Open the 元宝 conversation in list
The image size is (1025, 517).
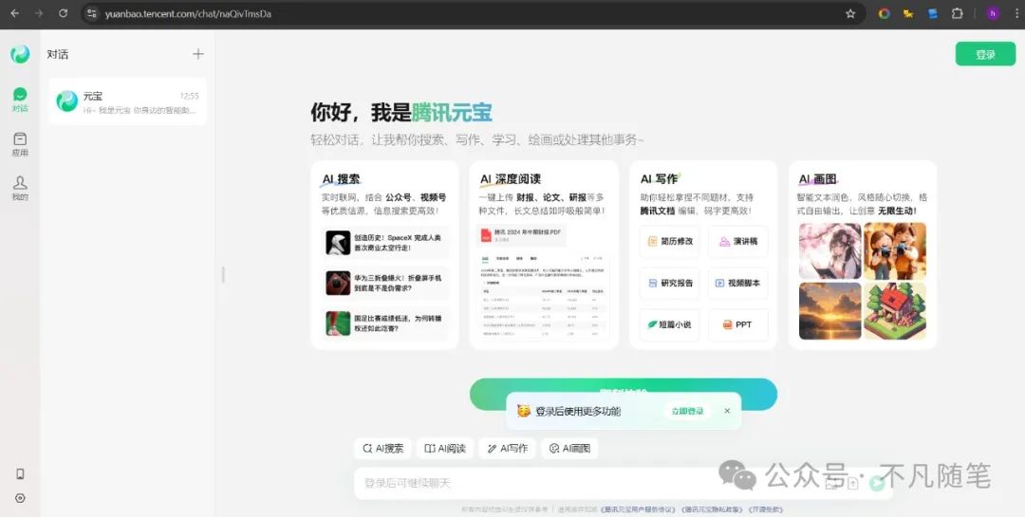click(127, 102)
